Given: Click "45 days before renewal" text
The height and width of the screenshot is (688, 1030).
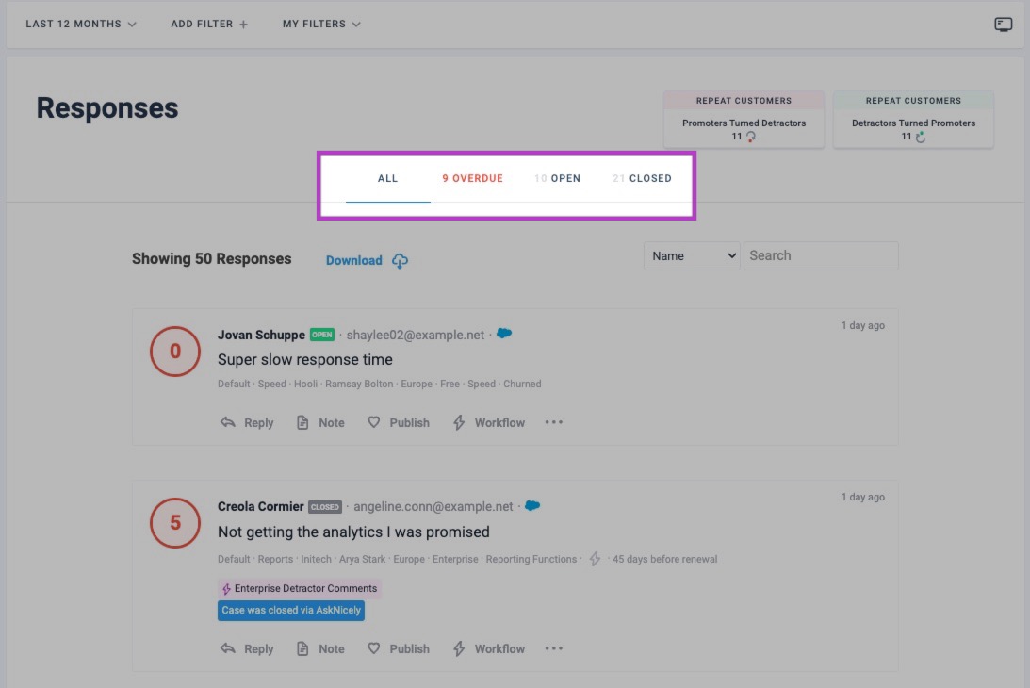Looking at the screenshot, I should 664,559.
